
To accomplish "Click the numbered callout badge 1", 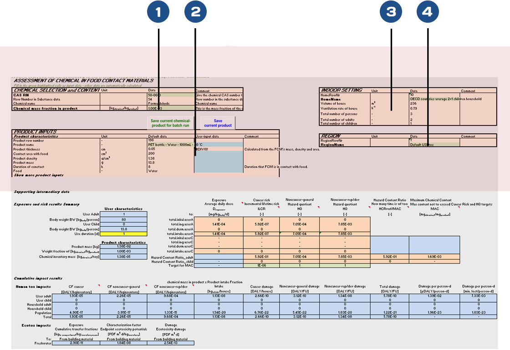I will [x=158, y=12].
